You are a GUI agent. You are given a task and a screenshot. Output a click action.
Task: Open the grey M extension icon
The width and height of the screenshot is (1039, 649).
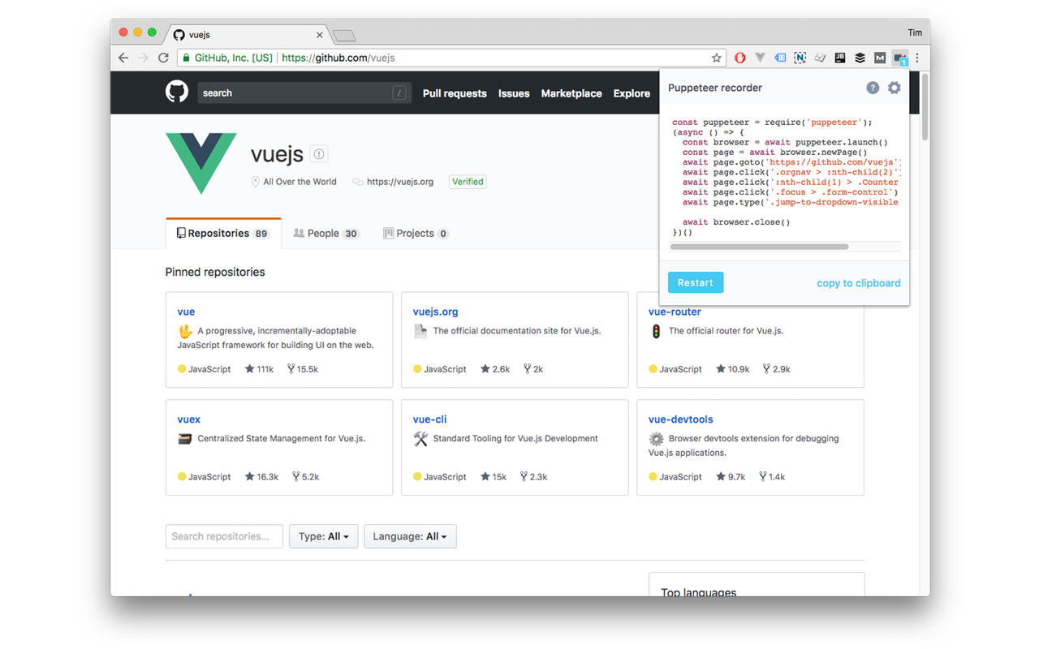coord(880,58)
